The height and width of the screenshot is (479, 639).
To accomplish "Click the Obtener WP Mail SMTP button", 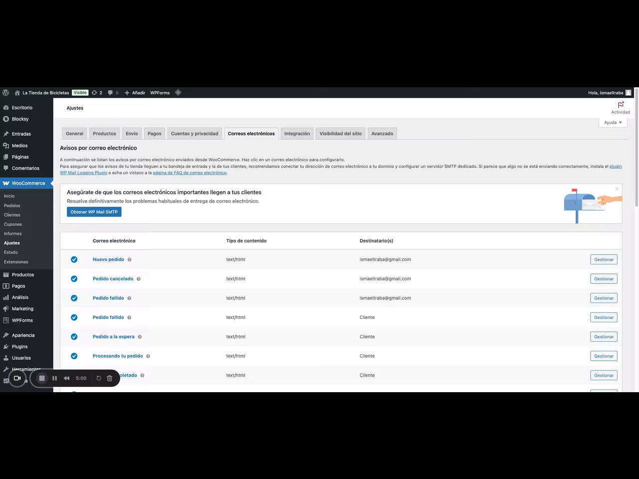I will click(94, 212).
